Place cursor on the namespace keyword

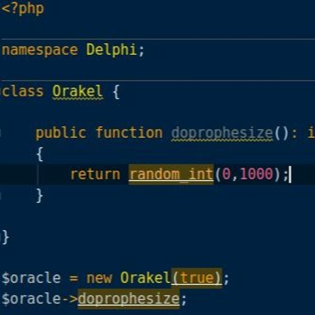coord(40,50)
